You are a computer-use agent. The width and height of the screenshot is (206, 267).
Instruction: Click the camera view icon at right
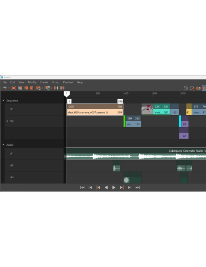[x=198, y=88]
